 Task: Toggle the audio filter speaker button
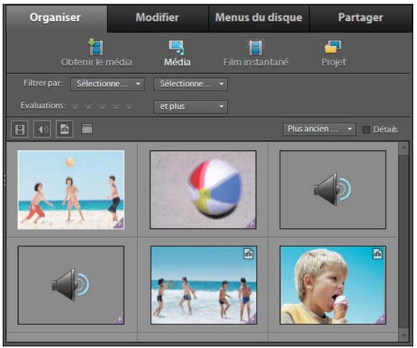42,129
